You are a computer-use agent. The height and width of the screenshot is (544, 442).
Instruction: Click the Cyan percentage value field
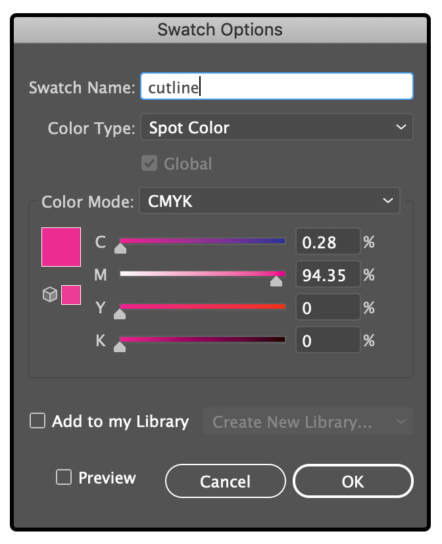tap(328, 242)
